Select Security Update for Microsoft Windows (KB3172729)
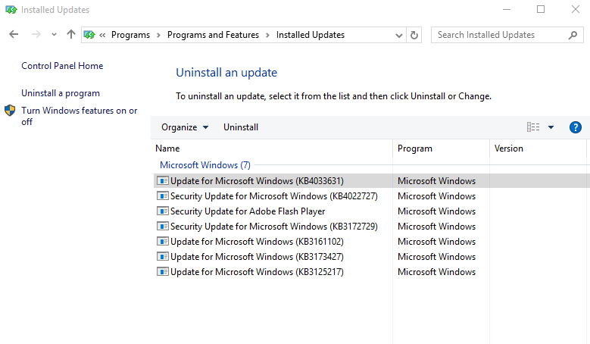 [x=274, y=227]
